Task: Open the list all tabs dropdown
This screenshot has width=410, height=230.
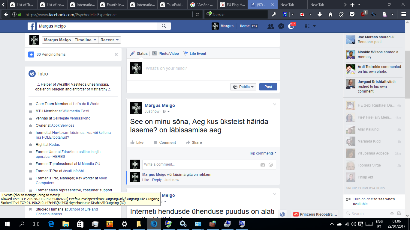Action: click(x=359, y=5)
